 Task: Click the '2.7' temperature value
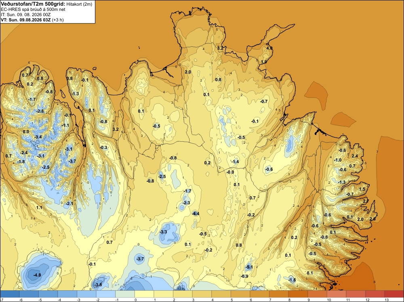(366, 201)
